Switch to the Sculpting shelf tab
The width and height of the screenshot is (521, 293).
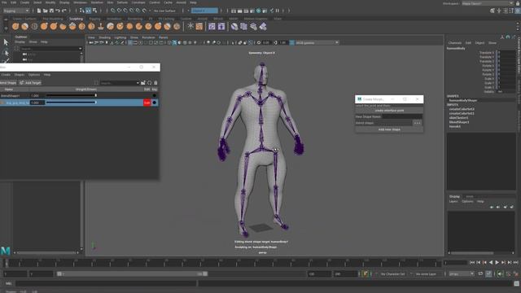click(x=76, y=19)
